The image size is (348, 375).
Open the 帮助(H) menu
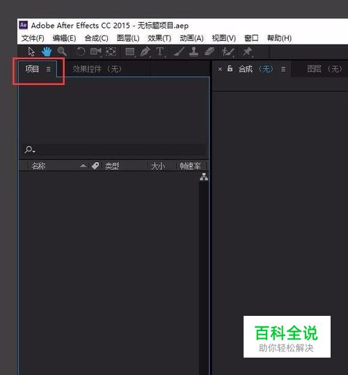279,38
